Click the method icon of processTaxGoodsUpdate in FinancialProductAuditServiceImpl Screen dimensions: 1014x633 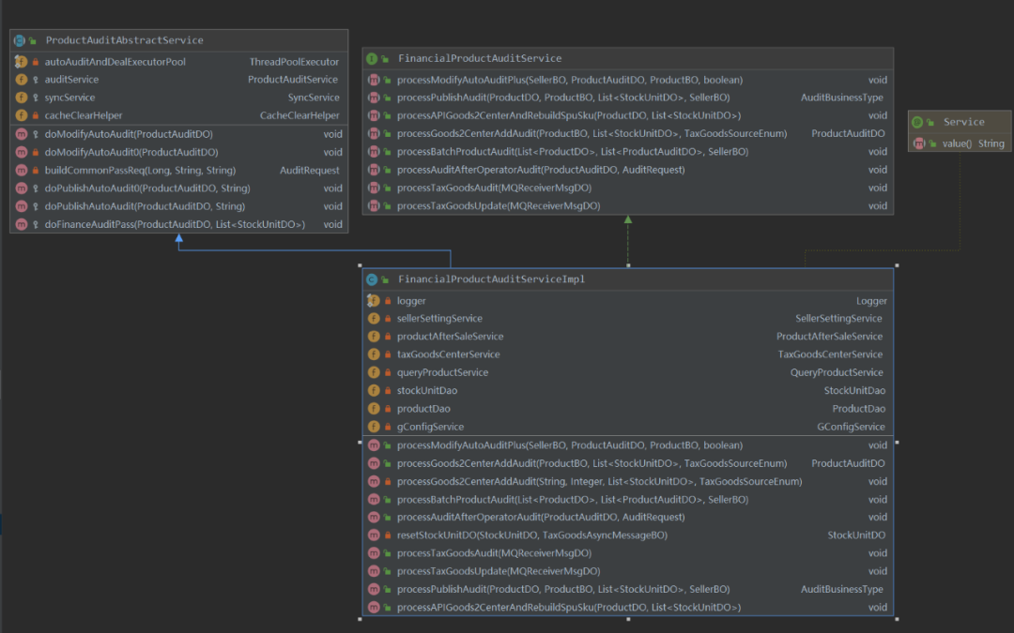374,571
